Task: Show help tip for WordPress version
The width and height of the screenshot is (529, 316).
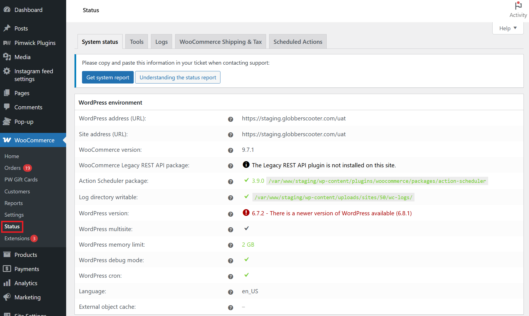Action: click(x=230, y=214)
